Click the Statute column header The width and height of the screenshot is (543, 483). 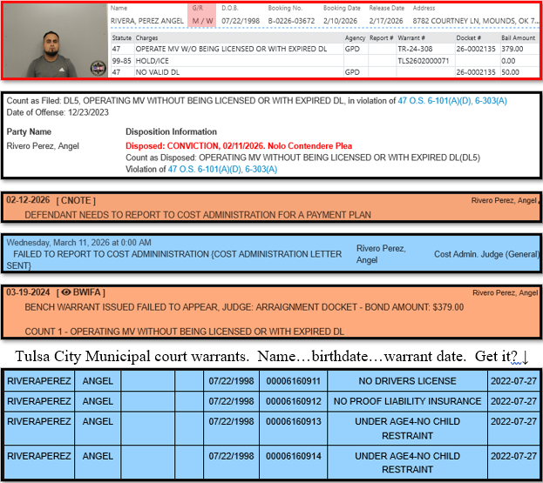click(x=121, y=38)
